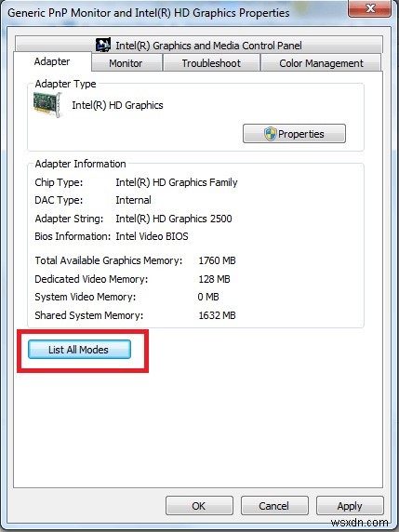Click the 1632 MB shared system memory value
This screenshot has width=399, height=532.
[x=217, y=315]
